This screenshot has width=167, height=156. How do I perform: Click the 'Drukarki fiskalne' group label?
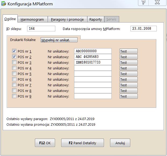(x=23, y=40)
